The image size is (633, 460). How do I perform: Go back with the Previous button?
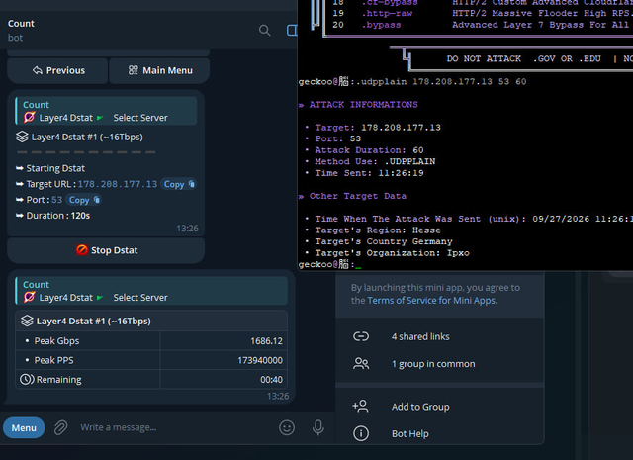[x=57, y=70]
